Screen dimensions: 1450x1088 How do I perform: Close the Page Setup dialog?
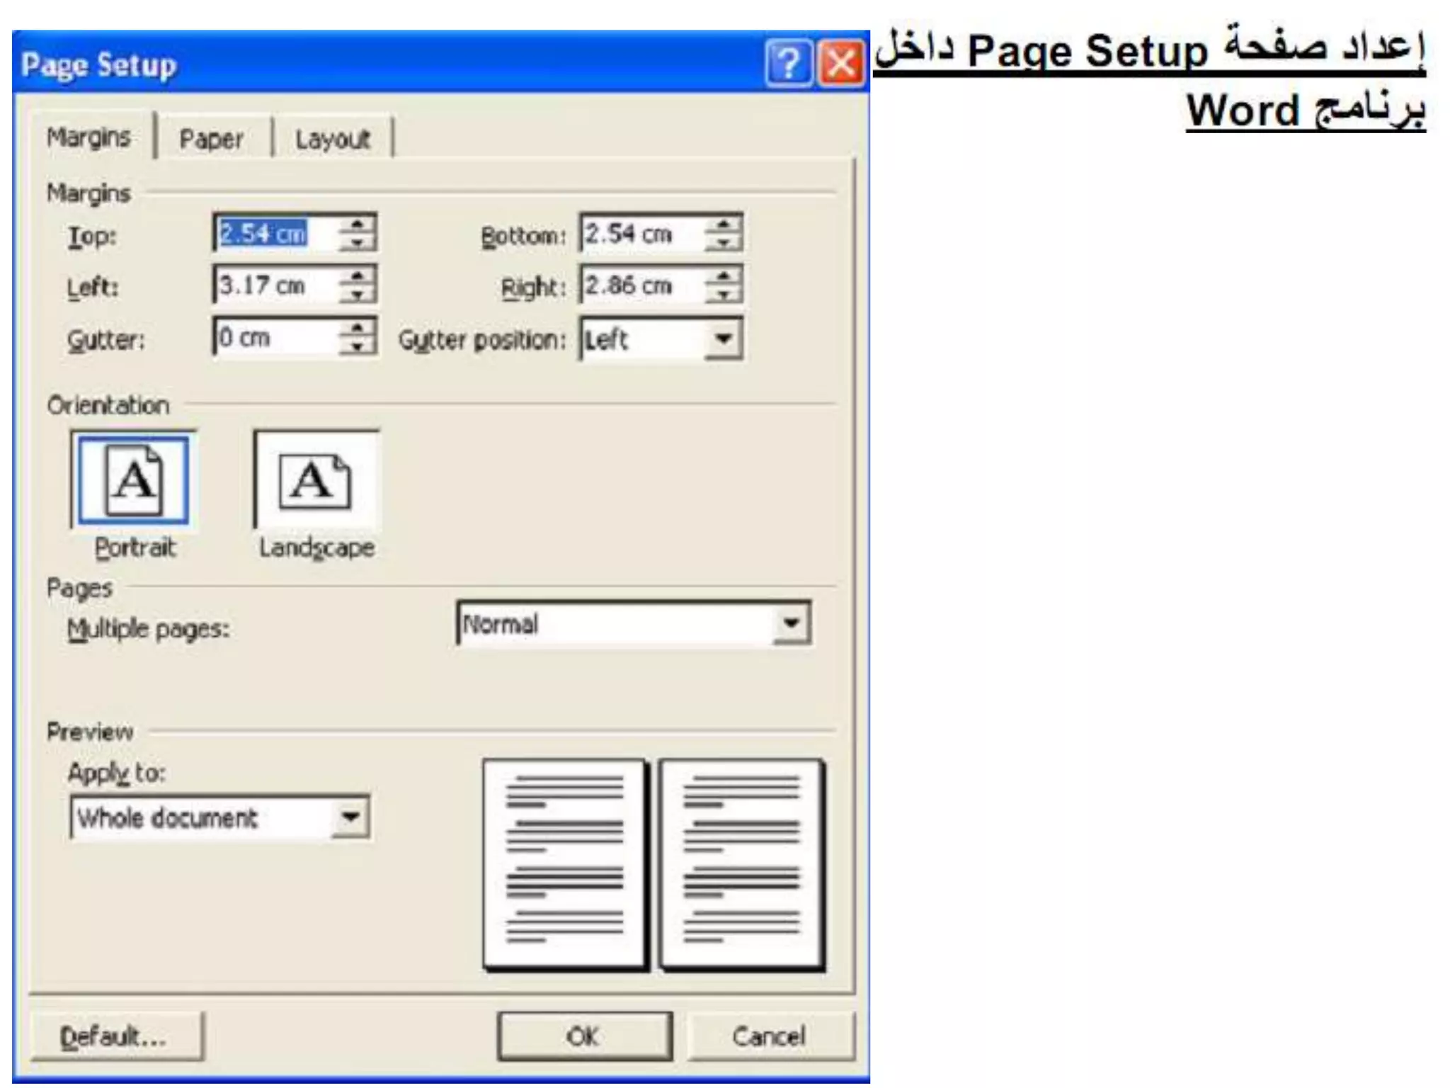coord(841,64)
